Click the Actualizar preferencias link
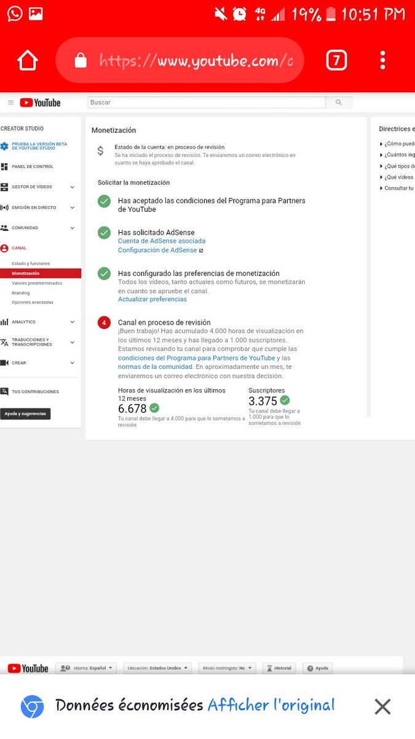The image size is (415, 739). click(x=152, y=299)
